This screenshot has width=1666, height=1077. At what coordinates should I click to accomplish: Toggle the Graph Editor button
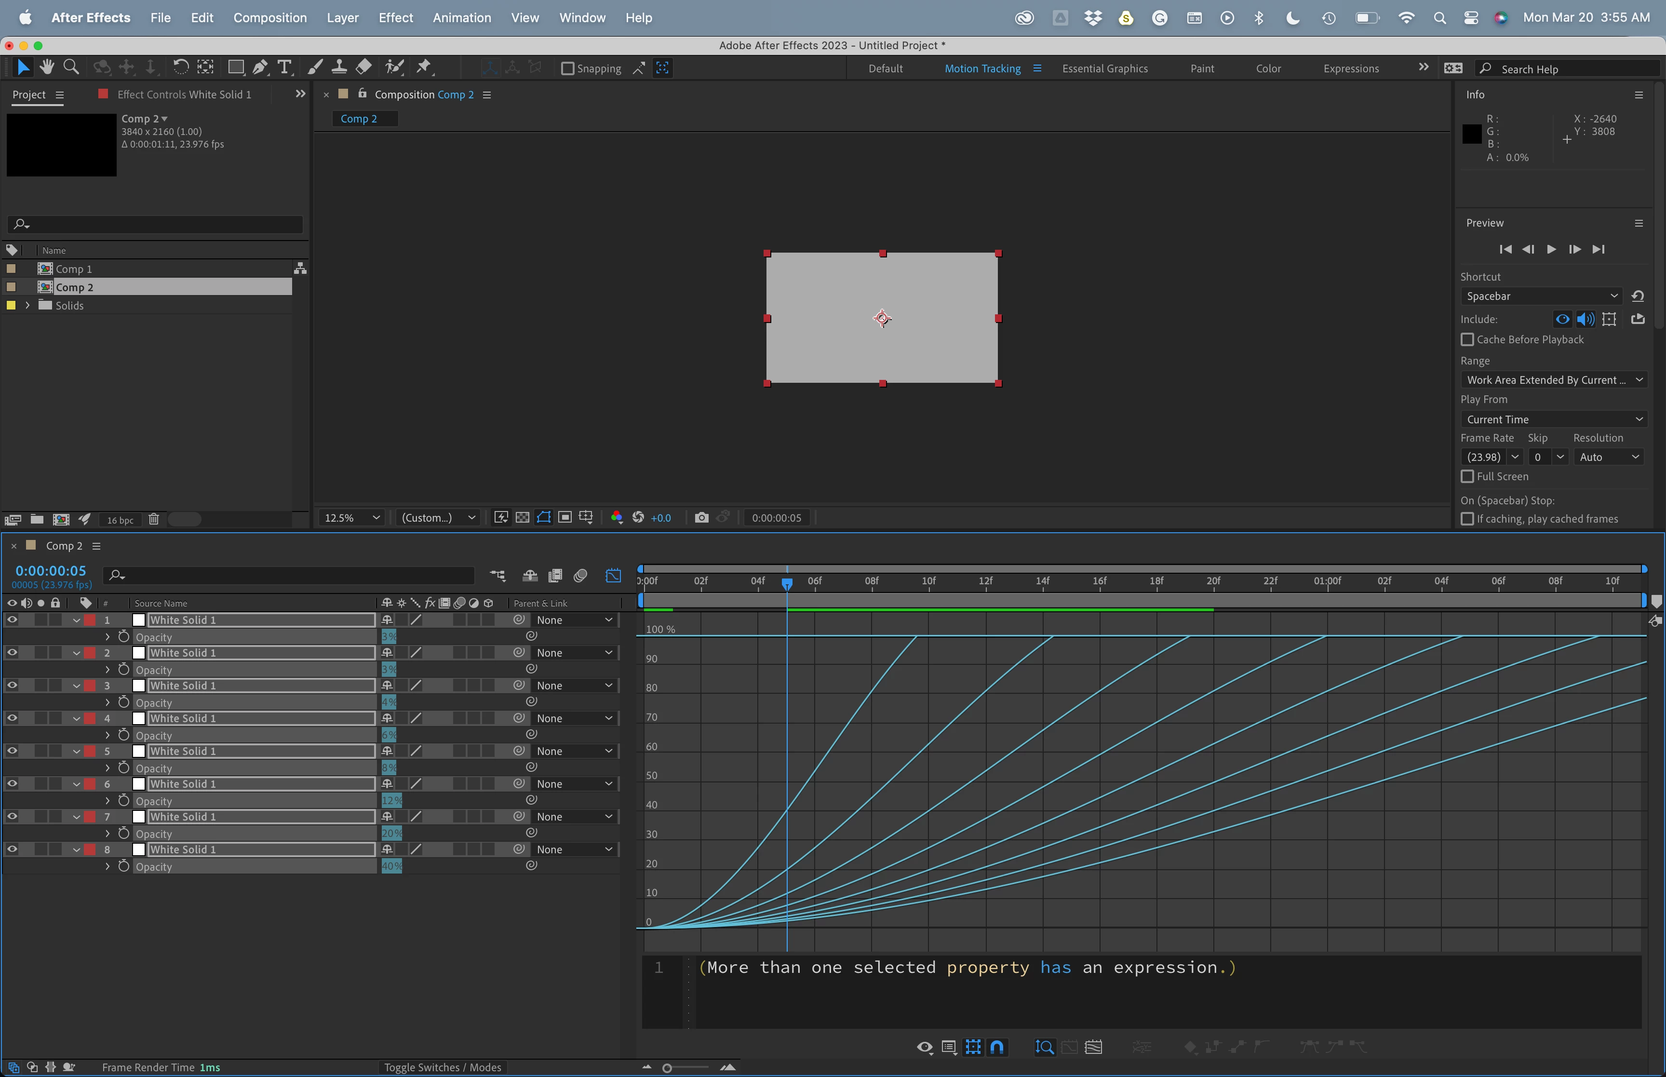click(x=613, y=576)
